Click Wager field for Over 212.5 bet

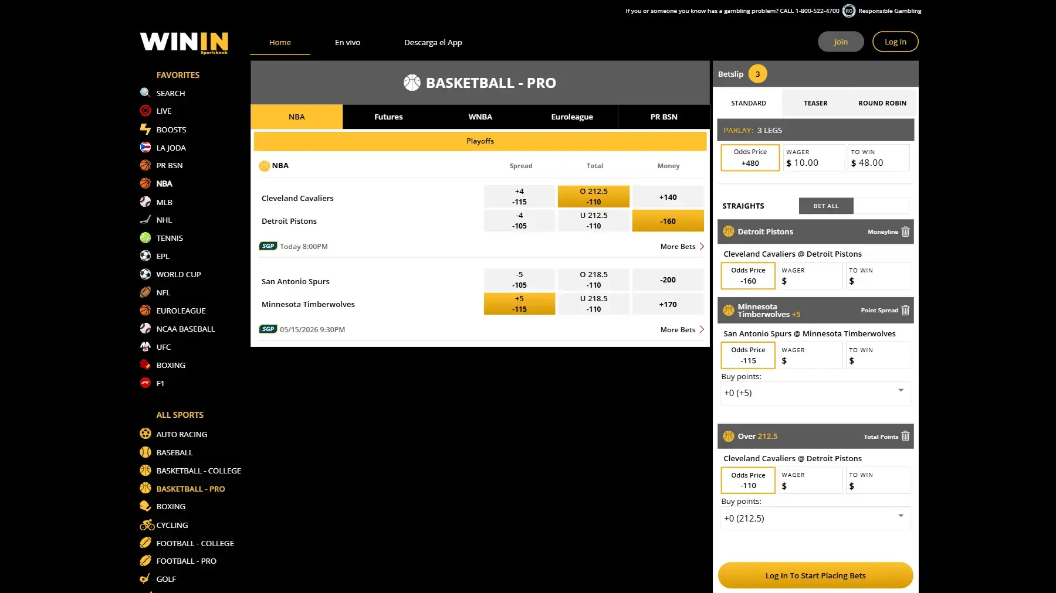click(811, 480)
